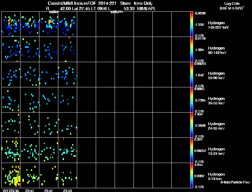Click the 'MIMI/APL' text in the header
The width and height of the screenshot is (252, 192).
(146, 9)
